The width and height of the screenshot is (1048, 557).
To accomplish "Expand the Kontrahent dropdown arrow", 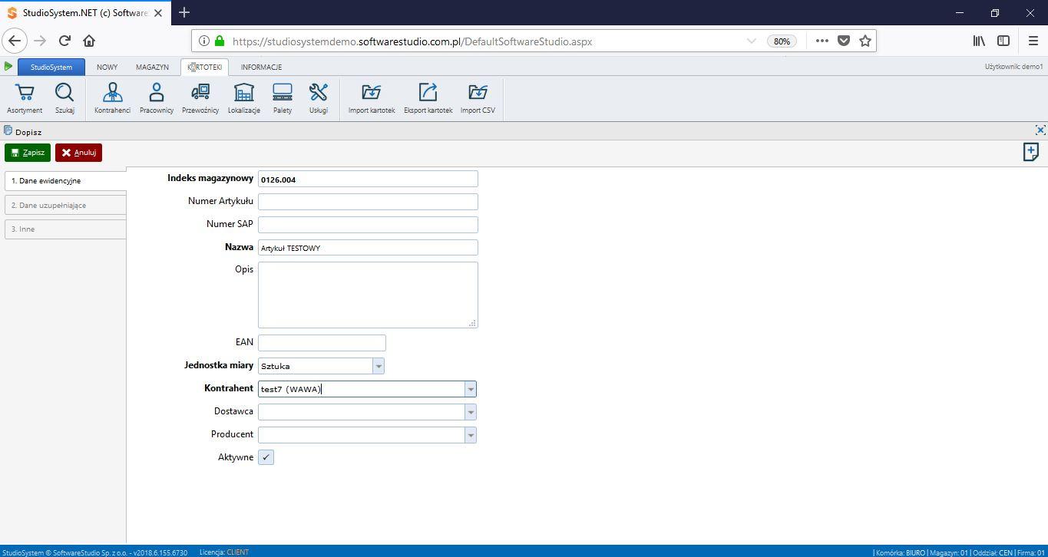I will (471, 389).
